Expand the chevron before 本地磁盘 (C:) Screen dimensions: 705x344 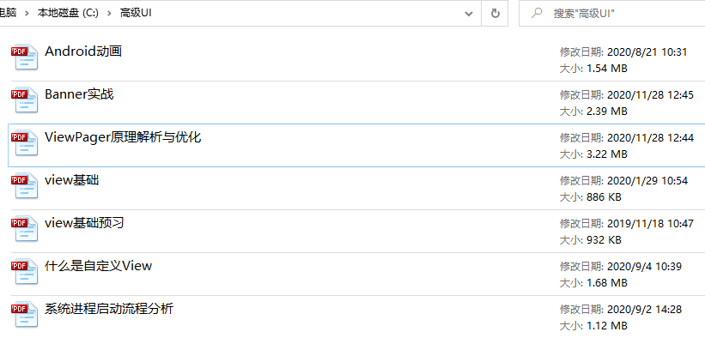coord(27,13)
